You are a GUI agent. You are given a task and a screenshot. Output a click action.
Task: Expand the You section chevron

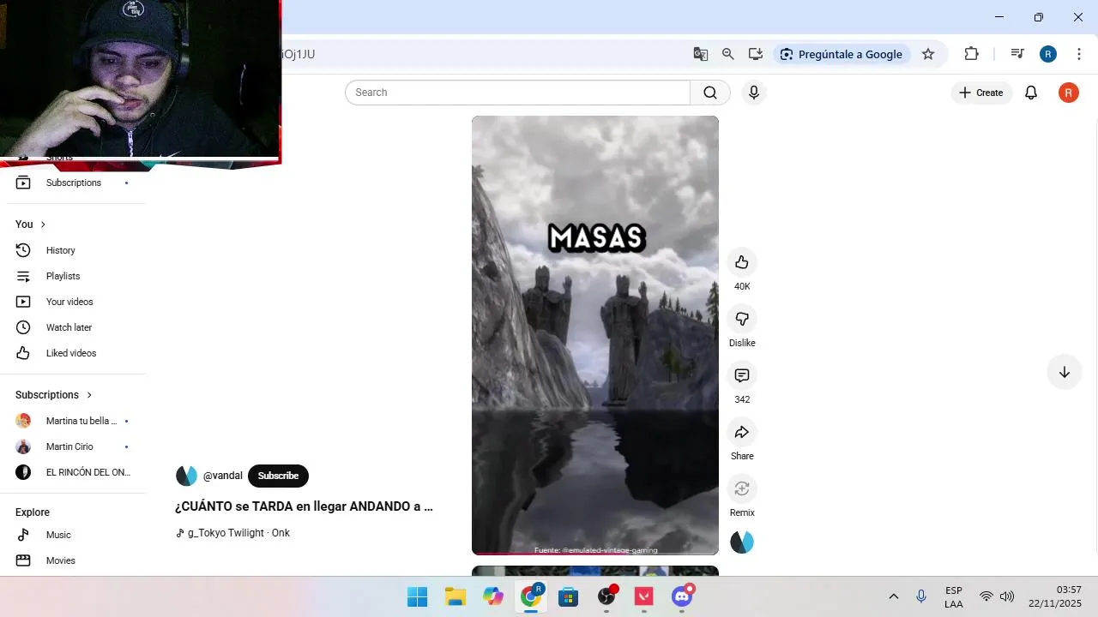(x=43, y=225)
